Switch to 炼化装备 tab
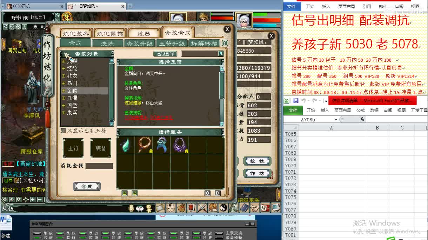 click(76, 34)
